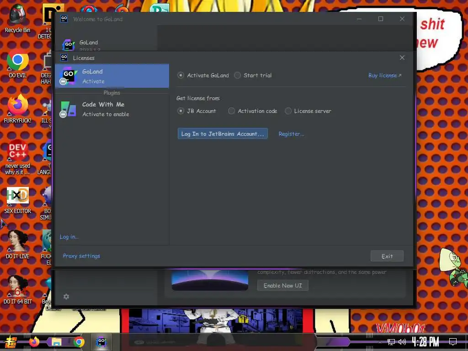Click the Exit button
The image size is (468, 351).
pos(387,256)
